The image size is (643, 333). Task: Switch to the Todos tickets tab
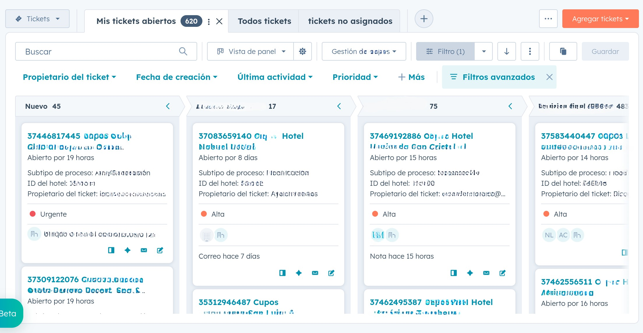pyautogui.click(x=264, y=21)
